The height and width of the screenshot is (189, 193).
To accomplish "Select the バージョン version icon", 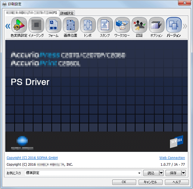I will 174,25.
